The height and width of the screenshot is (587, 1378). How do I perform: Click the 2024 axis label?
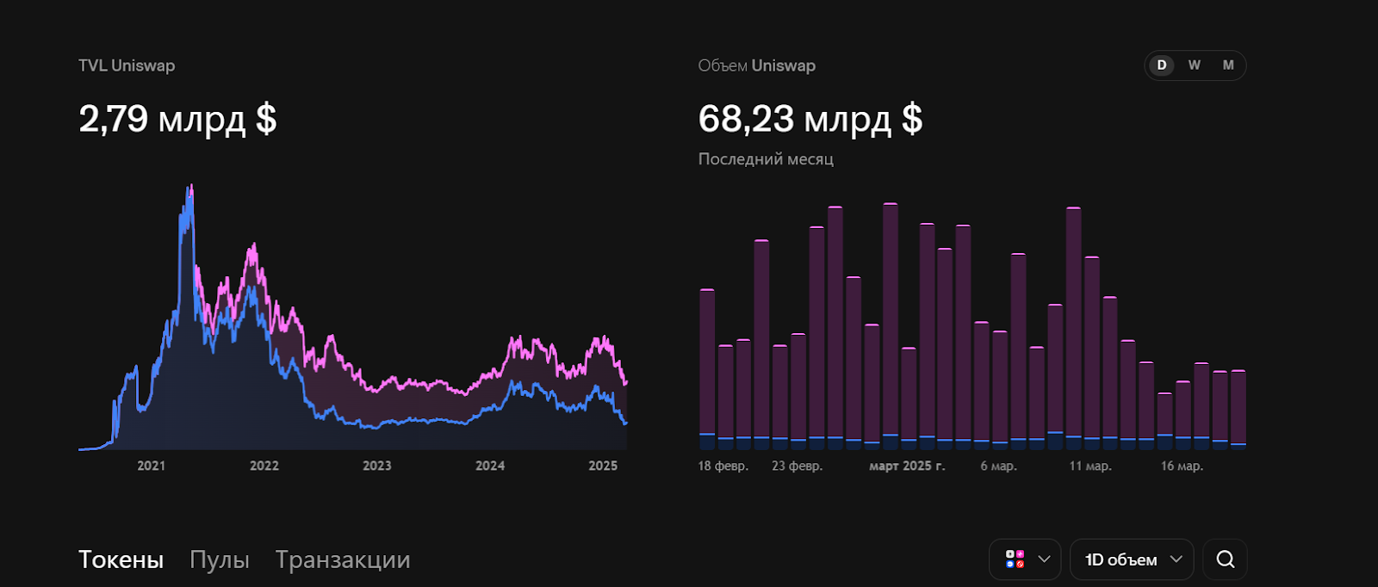pyautogui.click(x=490, y=466)
